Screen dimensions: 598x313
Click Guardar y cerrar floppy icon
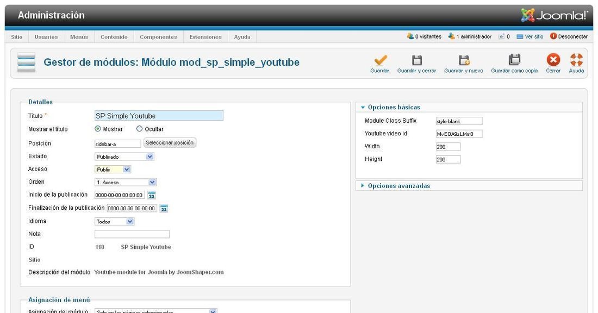(x=417, y=60)
